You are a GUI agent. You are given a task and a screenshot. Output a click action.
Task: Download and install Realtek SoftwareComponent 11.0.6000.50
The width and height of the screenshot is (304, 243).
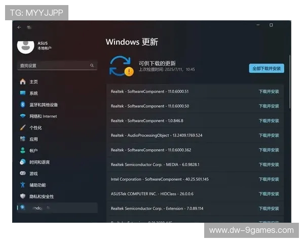coord(269,106)
